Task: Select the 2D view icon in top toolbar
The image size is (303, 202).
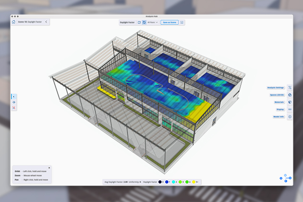Action: [x=139, y=23]
